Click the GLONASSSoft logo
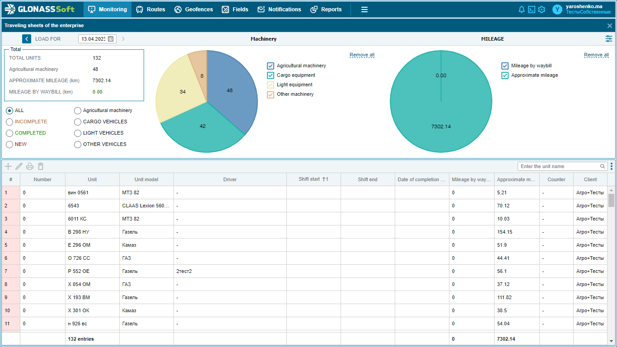617x347 pixels. [x=39, y=9]
